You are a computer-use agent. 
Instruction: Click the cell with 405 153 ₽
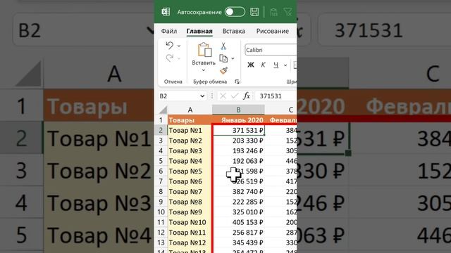click(x=238, y=222)
